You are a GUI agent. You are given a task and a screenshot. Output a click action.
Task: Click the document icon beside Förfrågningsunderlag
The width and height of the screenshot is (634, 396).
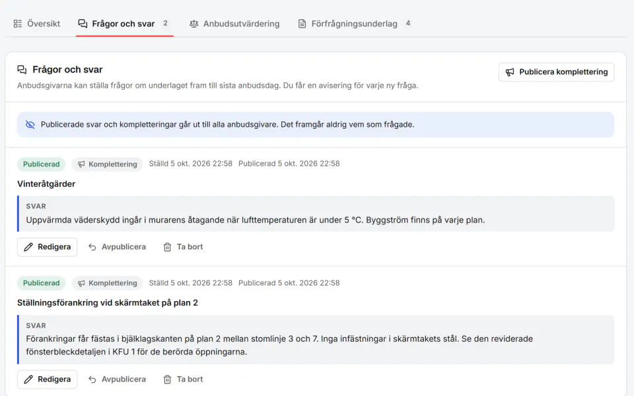[x=302, y=24]
